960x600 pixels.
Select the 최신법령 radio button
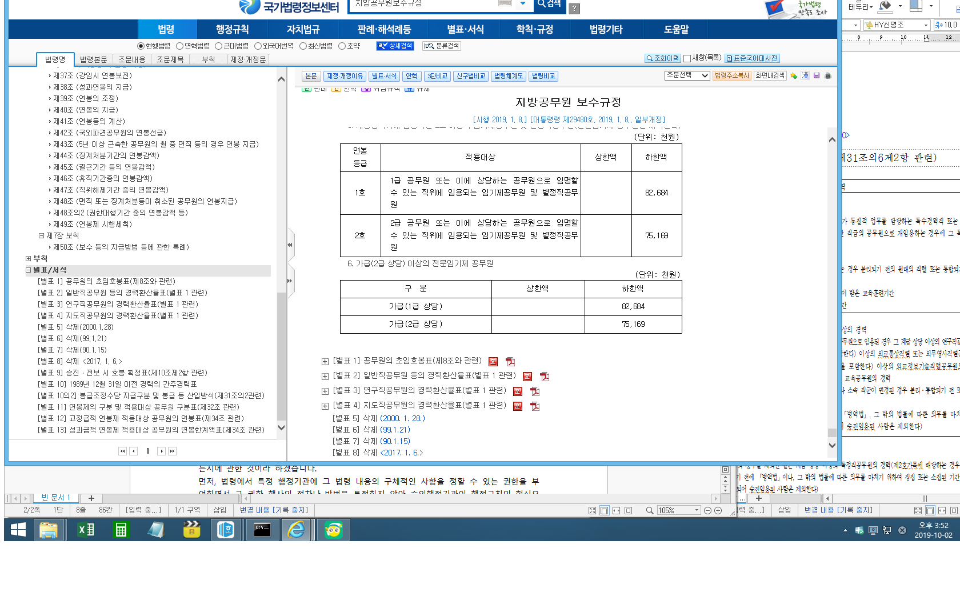[x=303, y=46]
